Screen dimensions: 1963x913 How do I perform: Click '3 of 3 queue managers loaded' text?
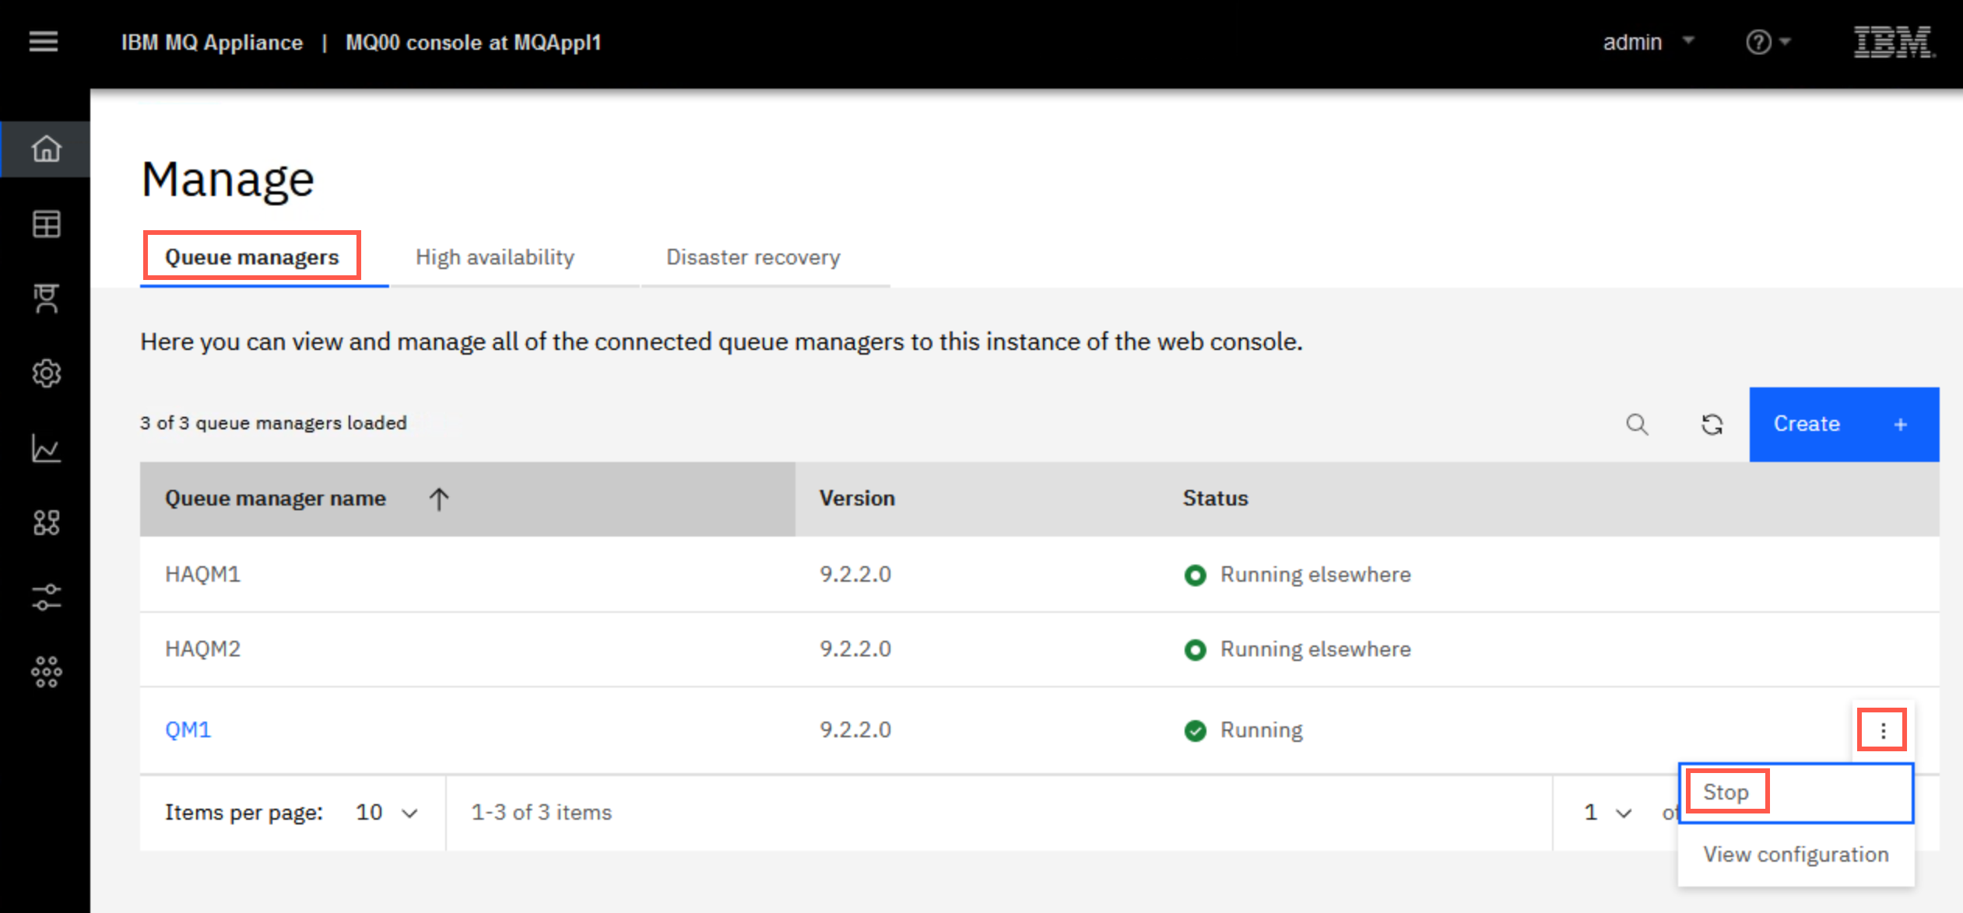273,423
